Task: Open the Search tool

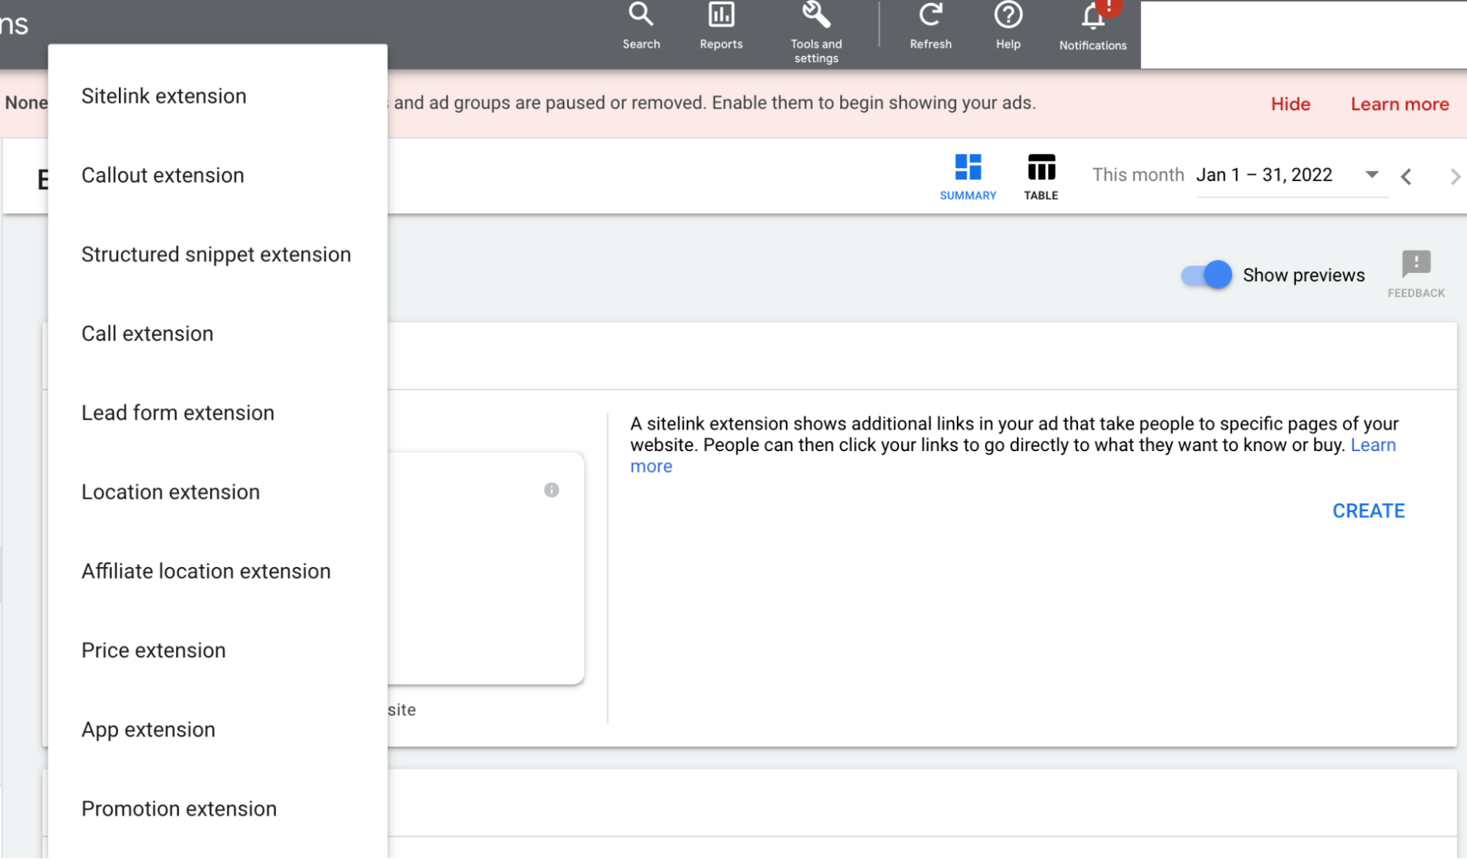Action: coord(641,26)
